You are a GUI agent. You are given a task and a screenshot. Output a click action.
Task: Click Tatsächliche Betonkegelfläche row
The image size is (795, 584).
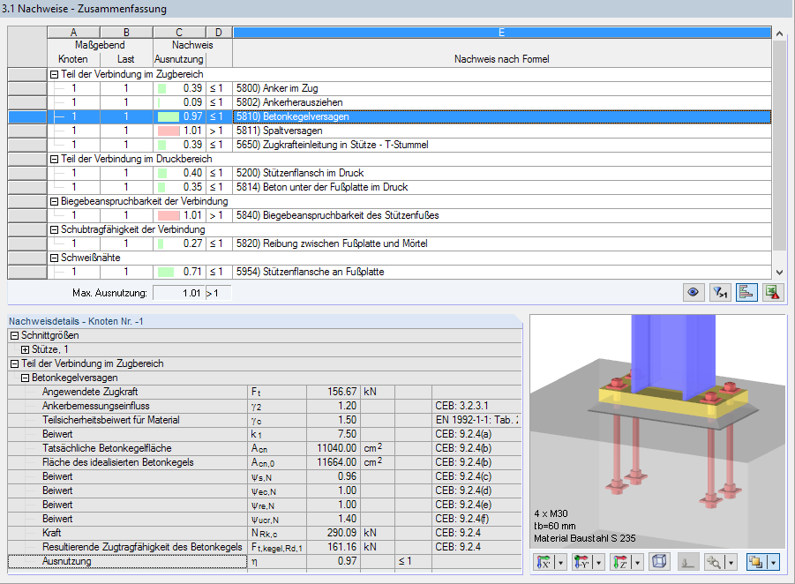[265, 449]
